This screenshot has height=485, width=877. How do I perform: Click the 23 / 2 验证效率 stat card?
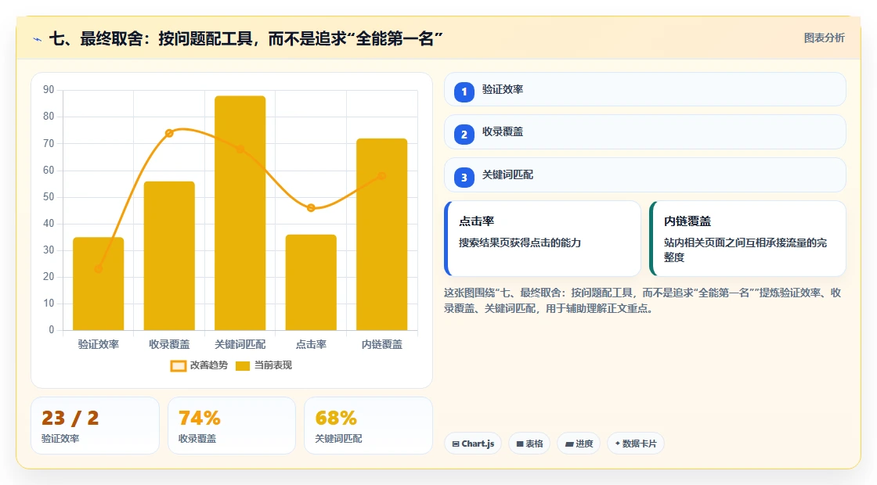click(95, 426)
